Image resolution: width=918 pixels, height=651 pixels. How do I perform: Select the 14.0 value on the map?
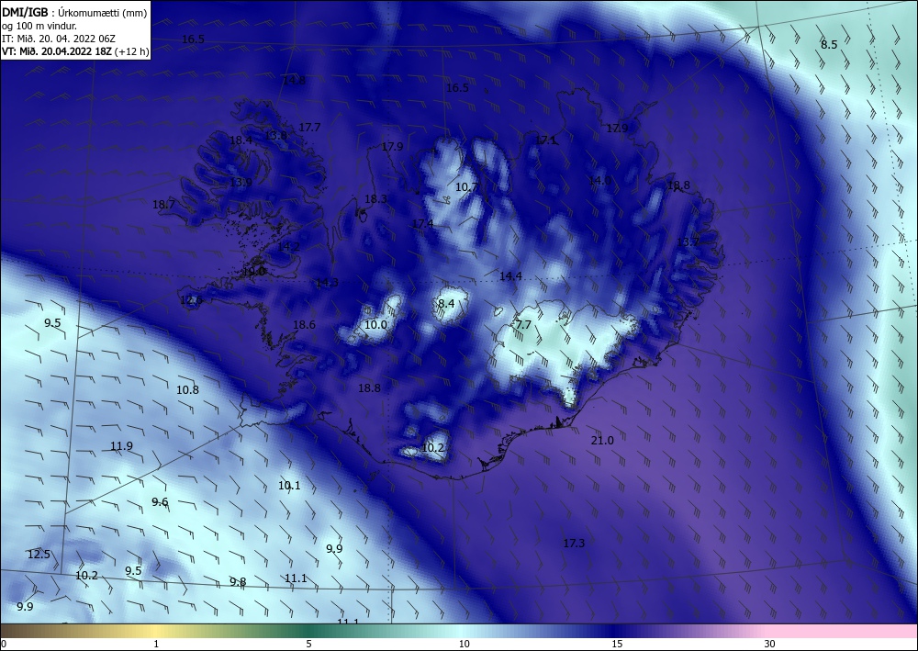pos(600,180)
